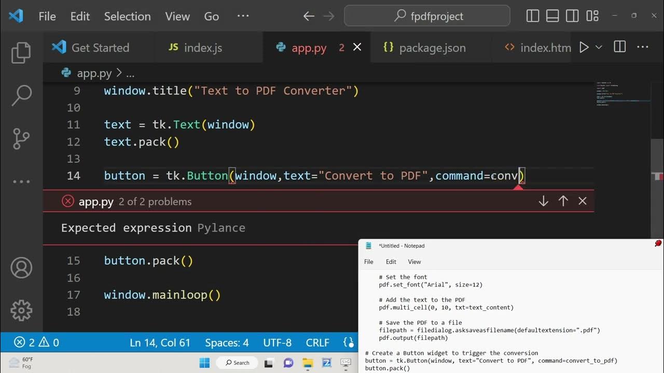Toggle the bottom panel layout button

(552, 16)
